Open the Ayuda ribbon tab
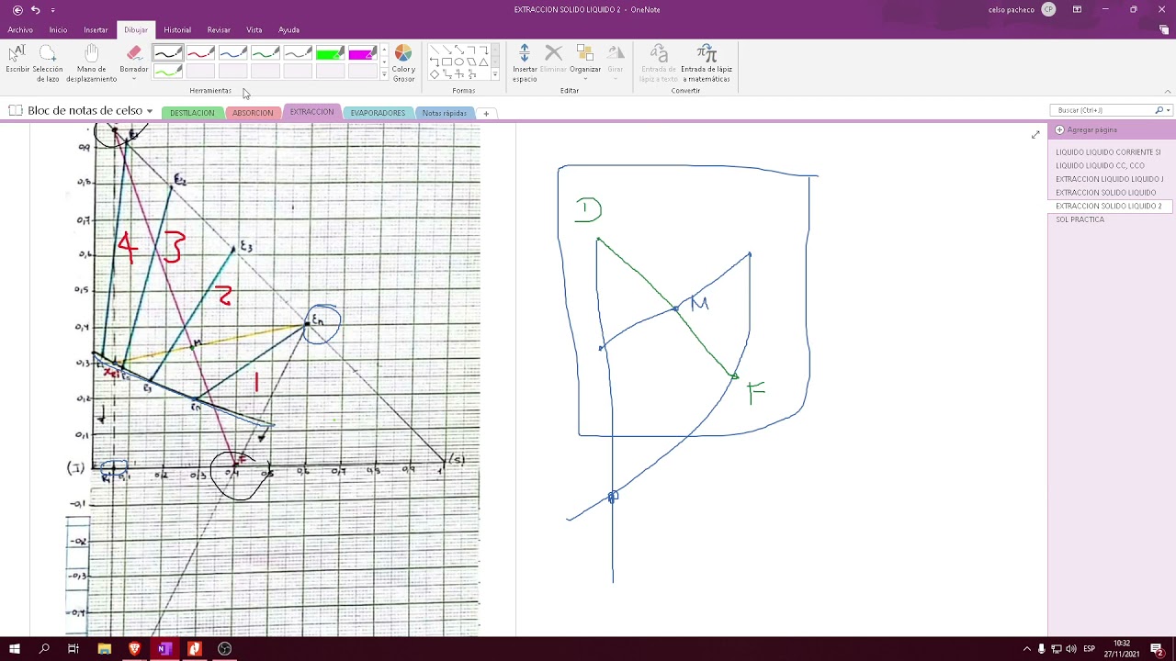Screen dimensions: 1176x661 click(x=288, y=29)
